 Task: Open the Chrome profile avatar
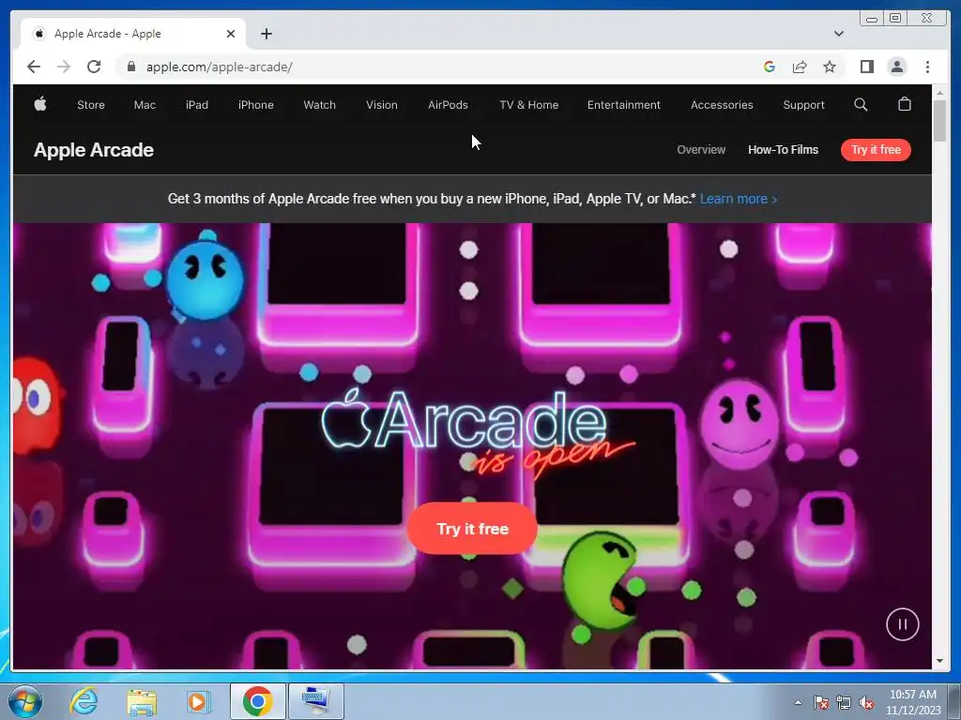[x=896, y=67]
